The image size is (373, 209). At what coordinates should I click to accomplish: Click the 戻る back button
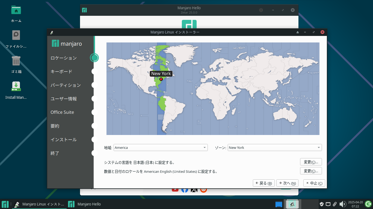(x=264, y=183)
